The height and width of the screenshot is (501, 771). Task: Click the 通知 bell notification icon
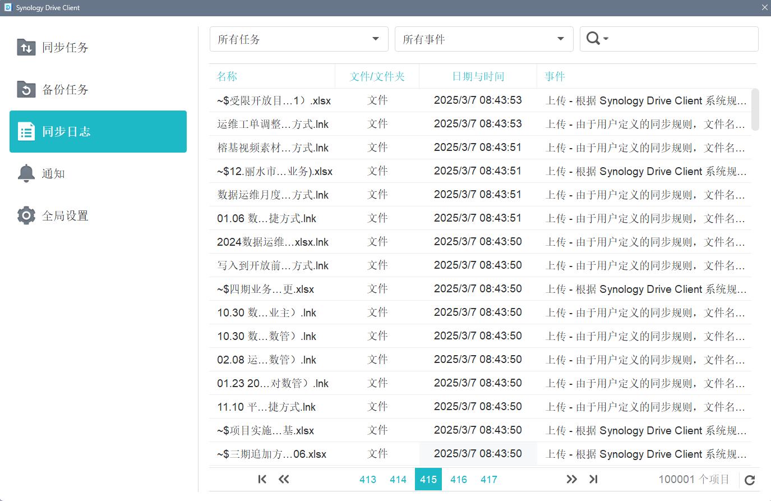pos(26,173)
